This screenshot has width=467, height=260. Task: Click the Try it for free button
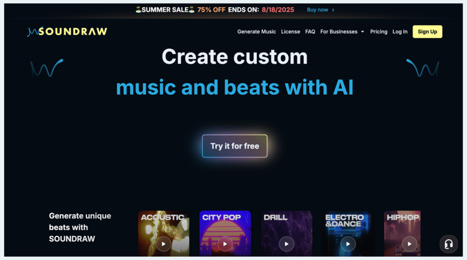(x=235, y=146)
